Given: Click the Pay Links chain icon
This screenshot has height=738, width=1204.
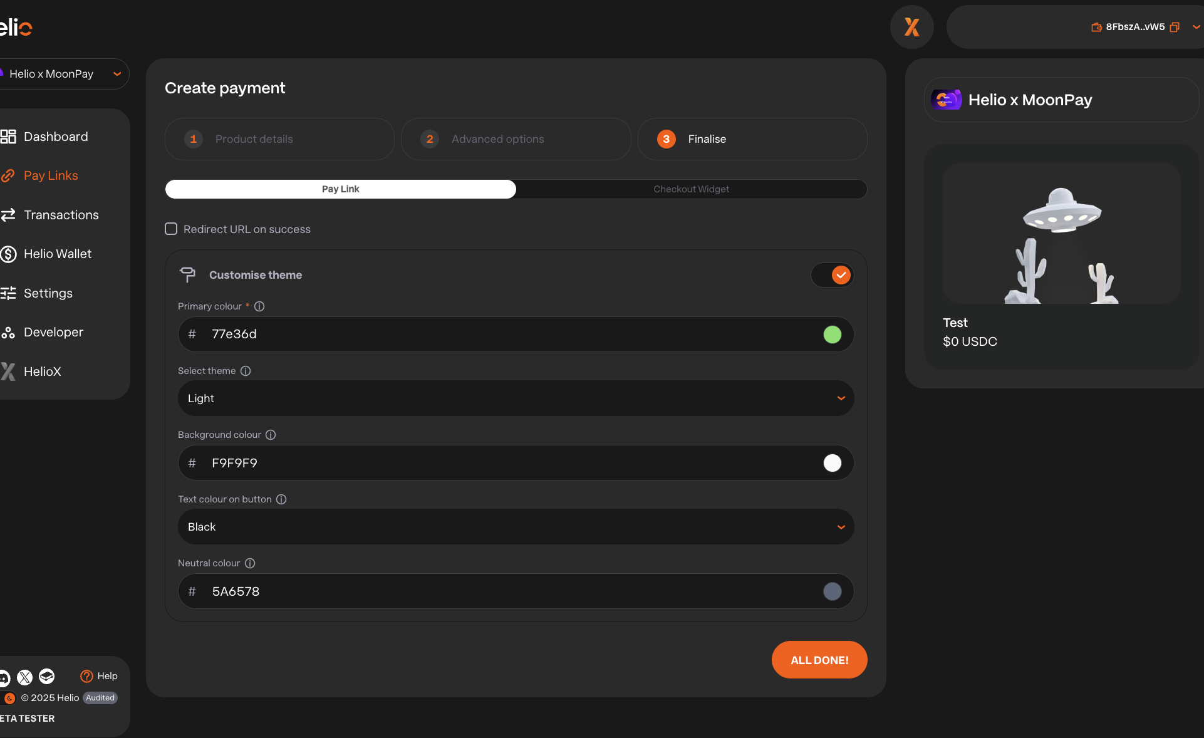Looking at the screenshot, I should pos(8,175).
